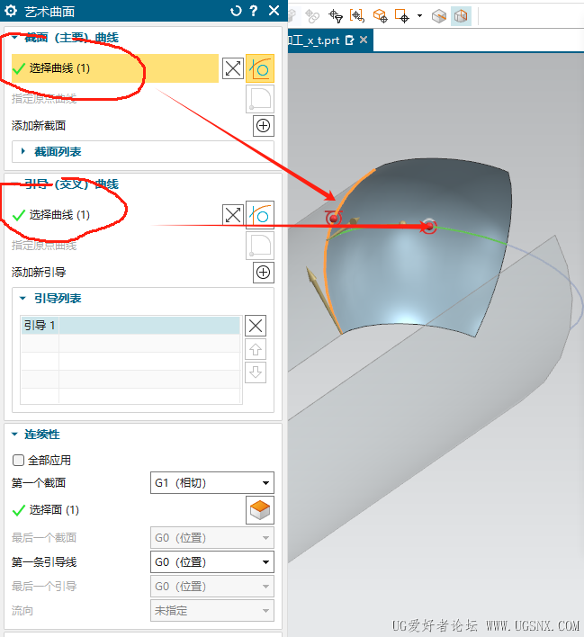Open dropdown arrow beside rectangle selection icon
The image size is (584, 637).
(x=420, y=16)
